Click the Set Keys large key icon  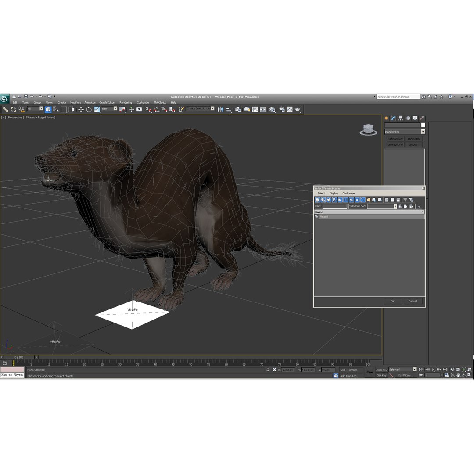click(x=370, y=372)
